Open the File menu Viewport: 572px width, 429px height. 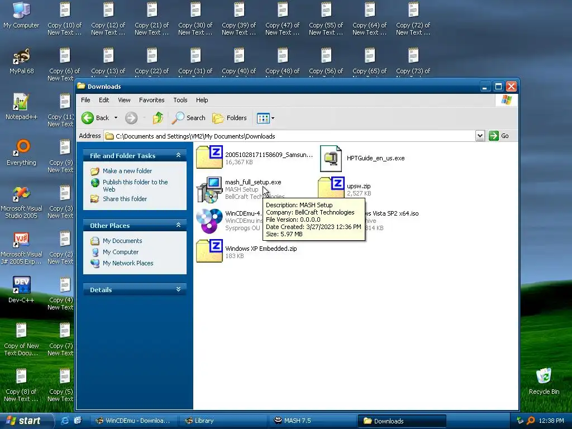click(x=85, y=100)
